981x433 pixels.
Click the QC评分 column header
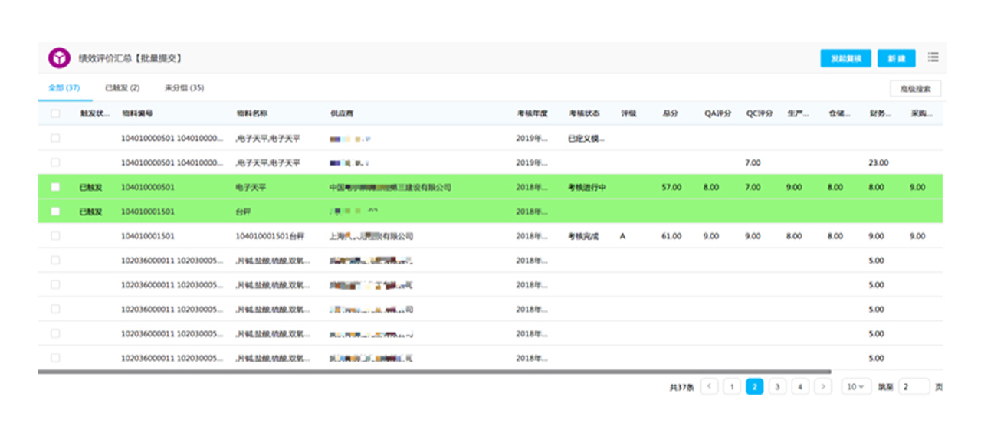click(x=759, y=113)
